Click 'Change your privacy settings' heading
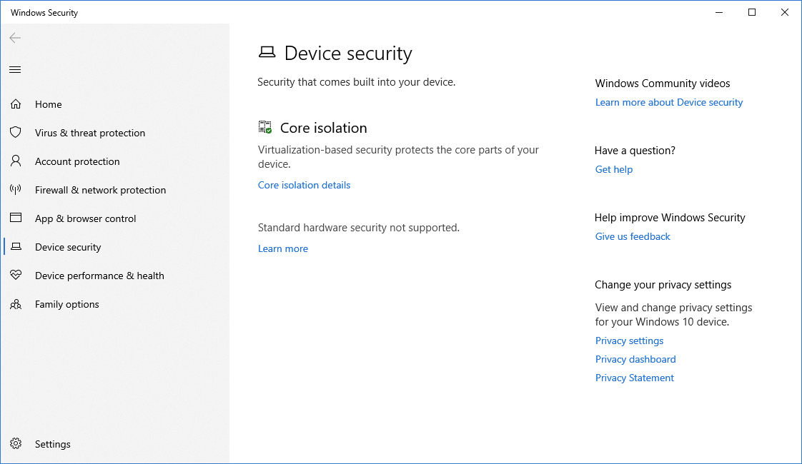The image size is (802, 464). tap(663, 285)
